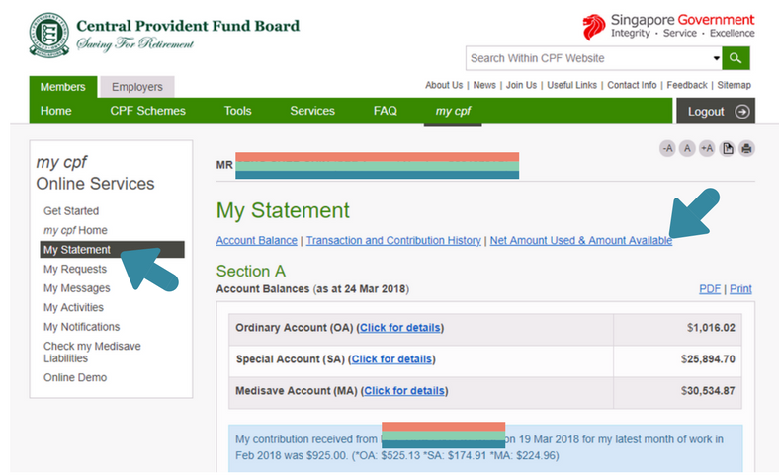Open the FAQ menu item

click(x=385, y=111)
